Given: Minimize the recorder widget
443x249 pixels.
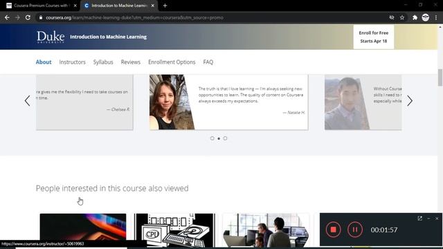Looking at the screenshot, I should [428, 219].
